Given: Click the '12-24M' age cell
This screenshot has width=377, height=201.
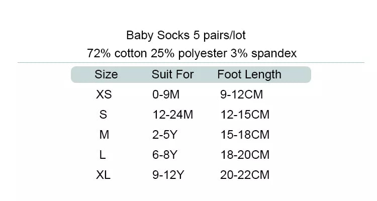Looking at the screenshot, I should click(x=172, y=115).
